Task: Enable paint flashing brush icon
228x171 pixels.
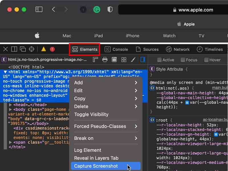Action: (x=133, y=60)
